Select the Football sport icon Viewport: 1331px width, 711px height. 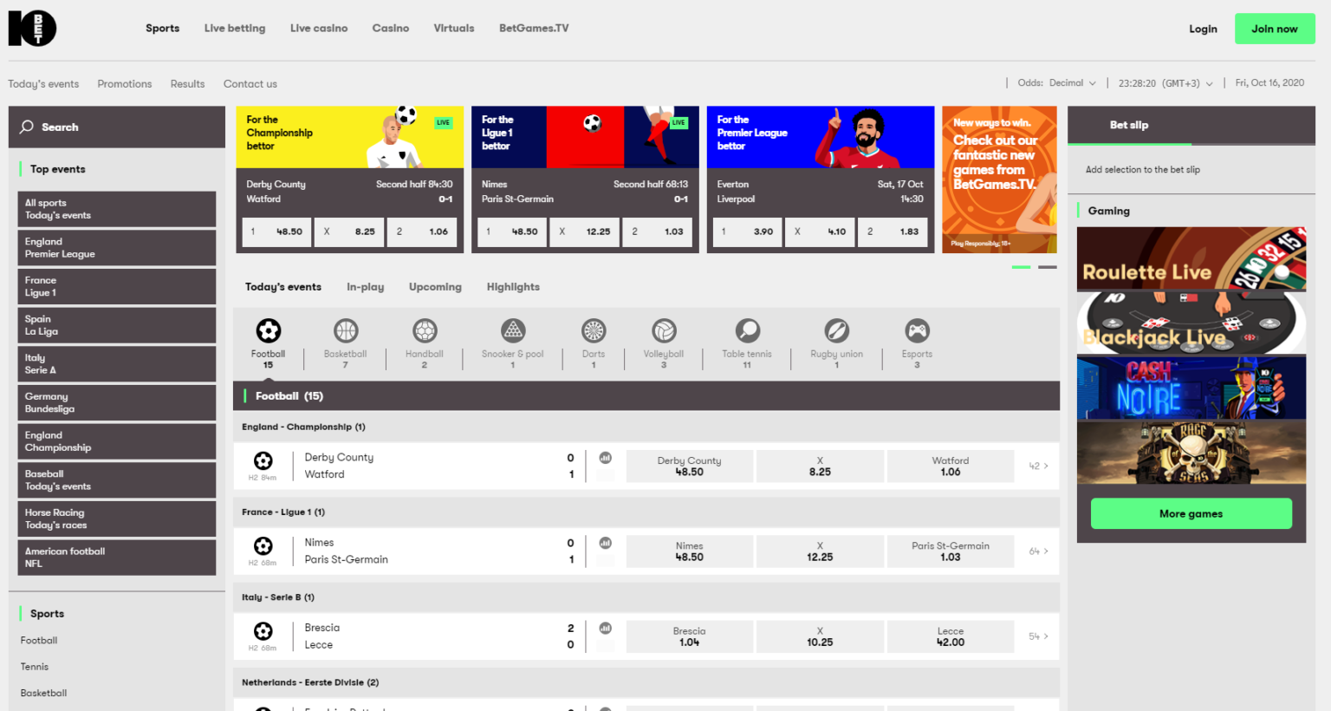pyautogui.click(x=269, y=330)
